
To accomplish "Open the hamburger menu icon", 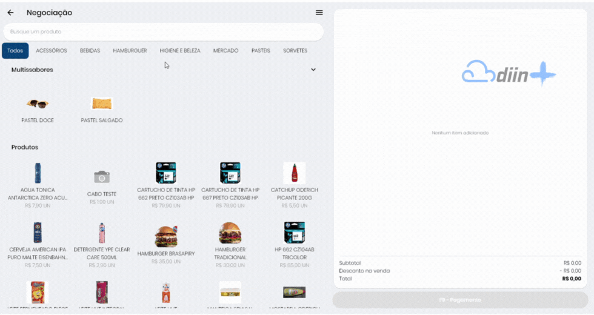I will coord(319,13).
